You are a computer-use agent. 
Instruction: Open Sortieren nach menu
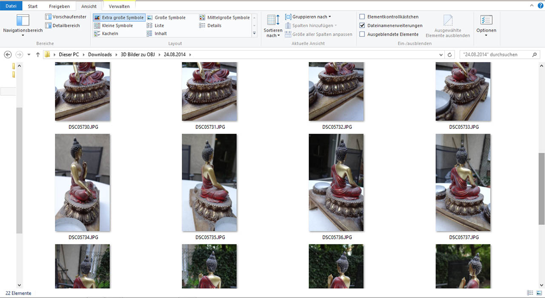273,26
